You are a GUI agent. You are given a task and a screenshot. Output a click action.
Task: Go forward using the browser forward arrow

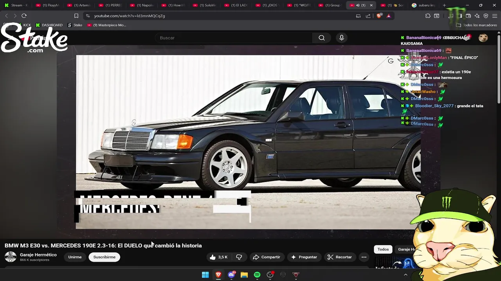(15, 16)
